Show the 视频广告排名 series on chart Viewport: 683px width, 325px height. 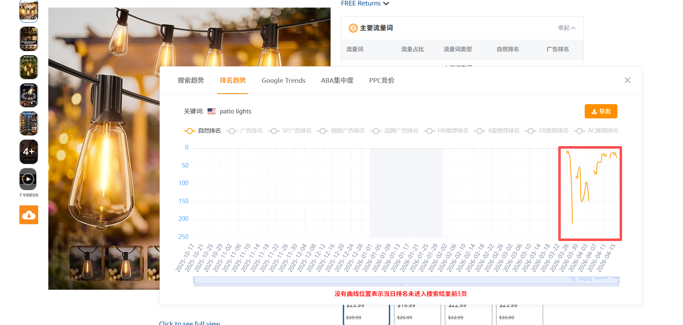click(x=341, y=131)
